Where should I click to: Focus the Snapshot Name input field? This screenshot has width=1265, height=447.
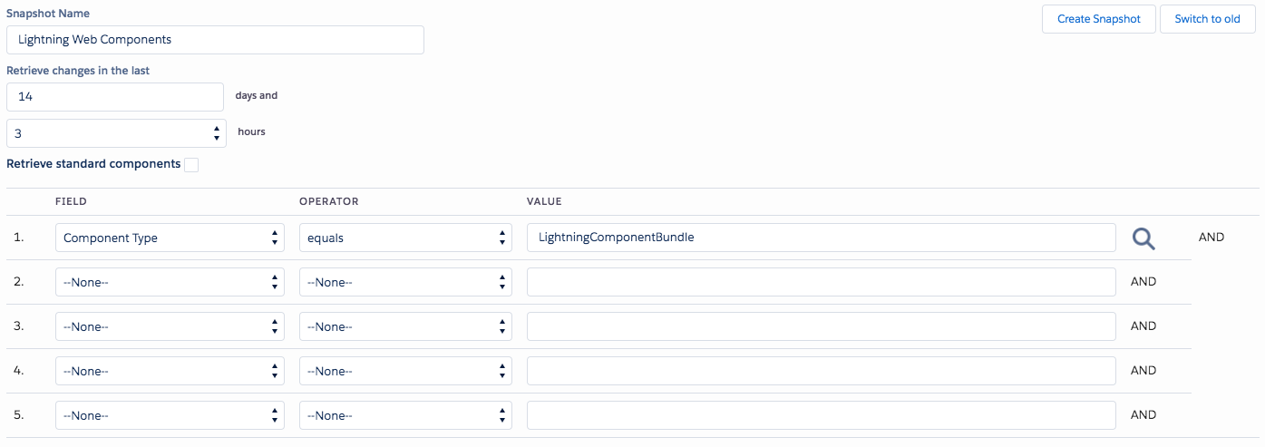pos(215,40)
